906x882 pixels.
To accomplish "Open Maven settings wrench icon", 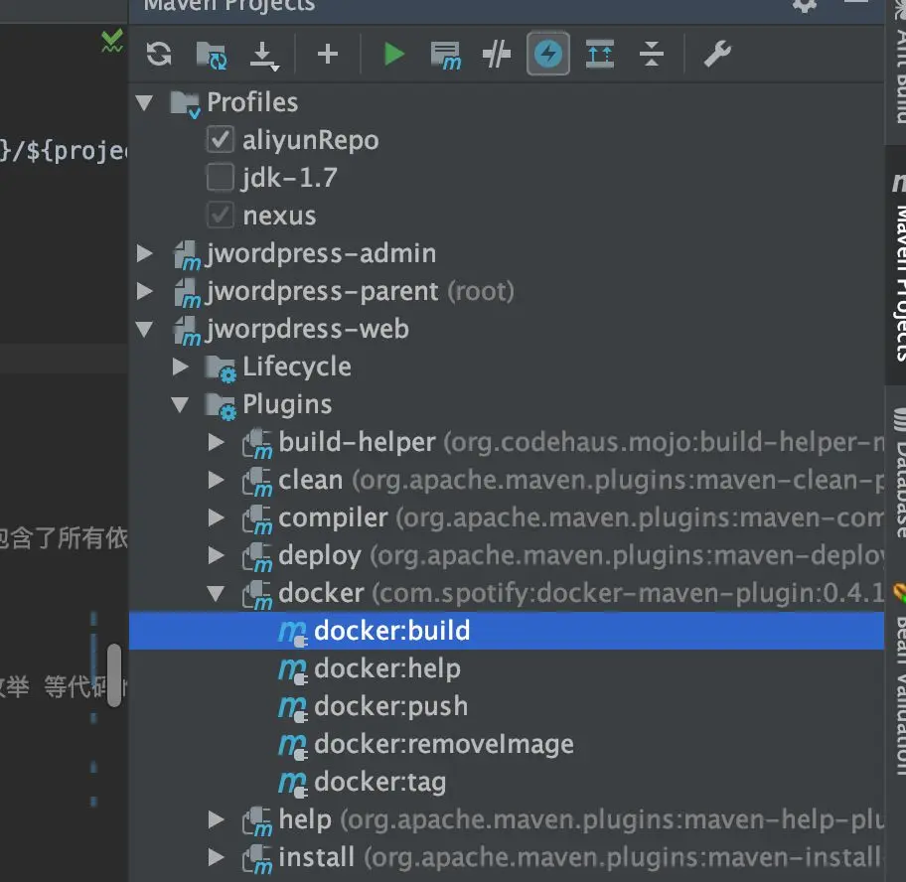I will tap(717, 55).
